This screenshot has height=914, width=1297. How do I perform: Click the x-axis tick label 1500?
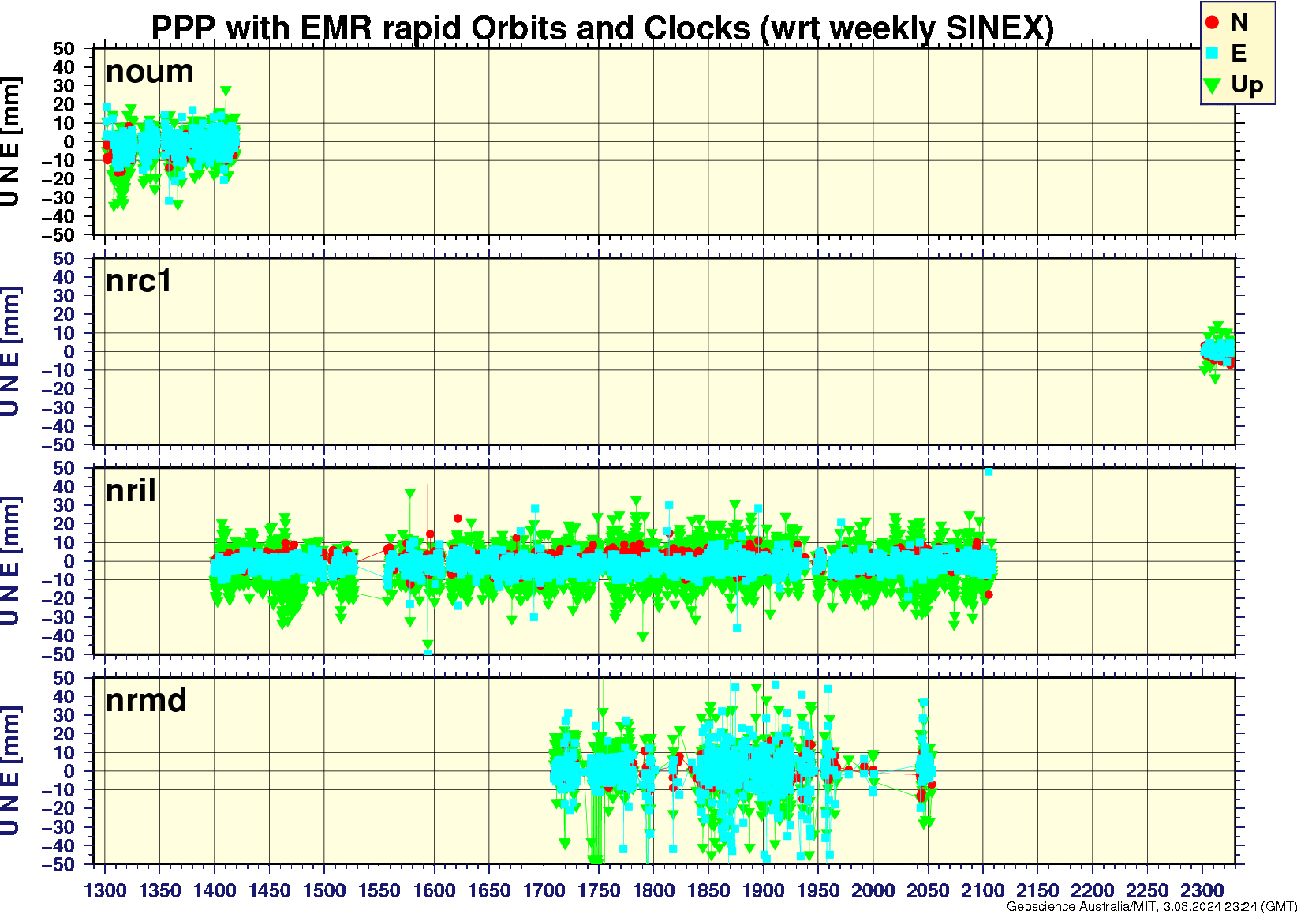pyautogui.click(x=324, y=890)
